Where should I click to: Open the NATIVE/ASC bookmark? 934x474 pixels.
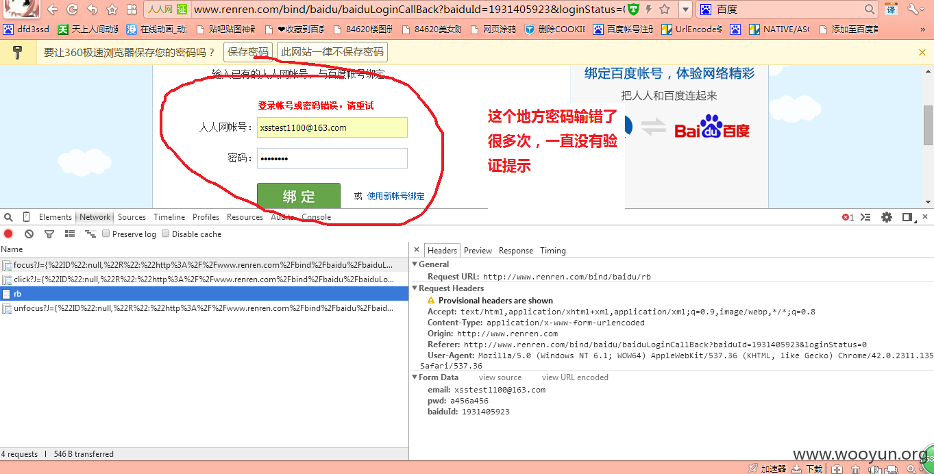coord(778,29)
